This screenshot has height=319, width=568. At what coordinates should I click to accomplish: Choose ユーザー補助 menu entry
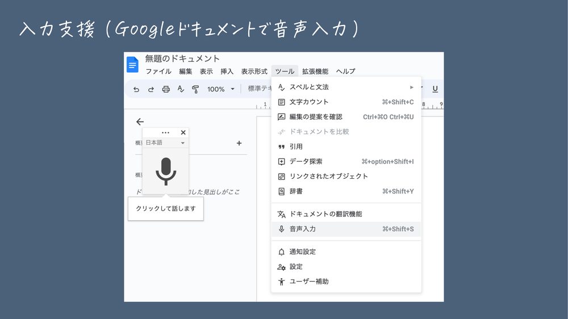(x=346, y=282)
